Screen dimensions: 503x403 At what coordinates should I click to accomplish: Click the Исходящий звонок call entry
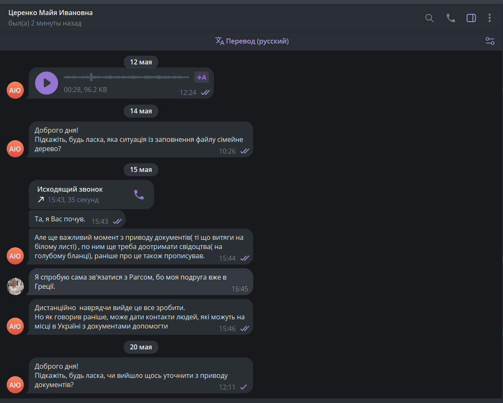point(91,195)
